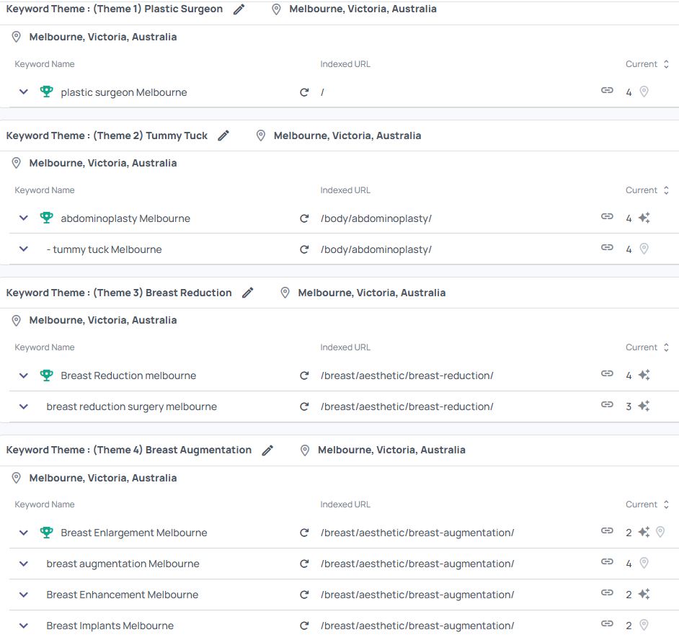This screenshot has height=640, width=679.
Task: Refresh indexed URL for tummy tuck Melbourne
Action: (x=304, y=249)
